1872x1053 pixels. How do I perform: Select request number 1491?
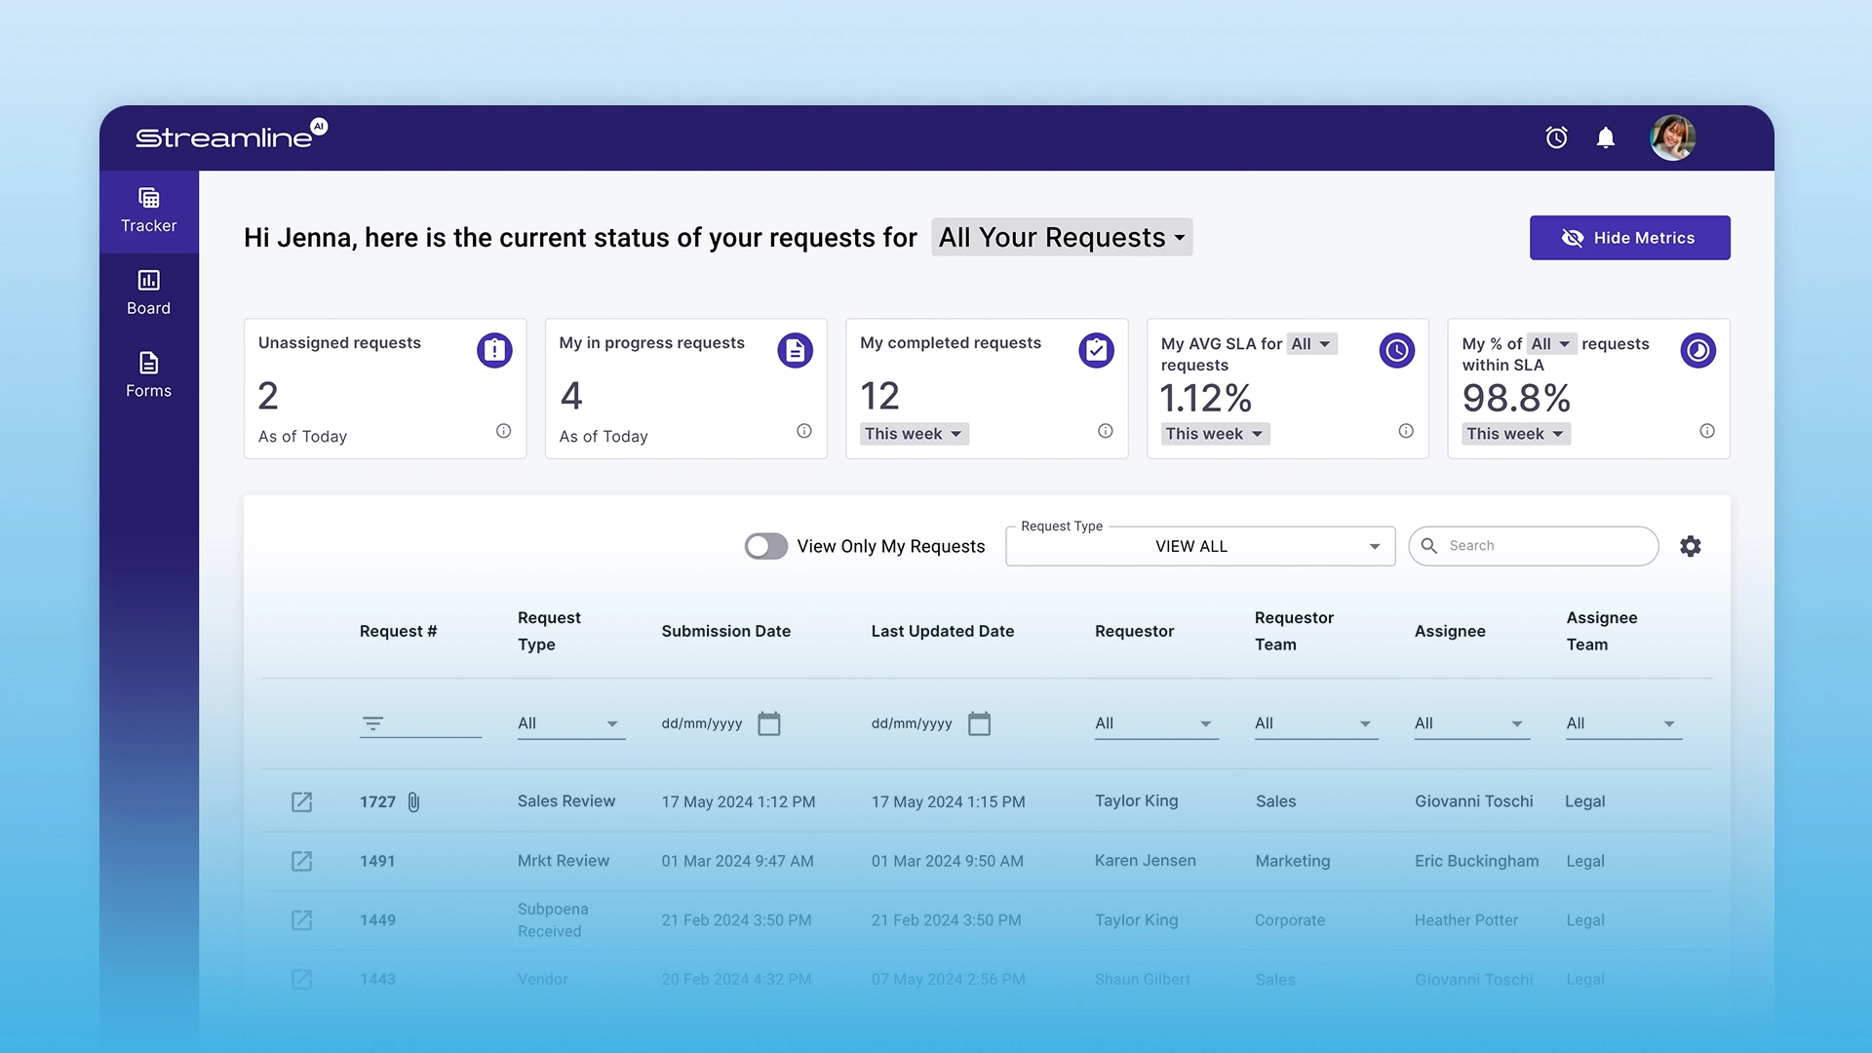pos(377,861)
